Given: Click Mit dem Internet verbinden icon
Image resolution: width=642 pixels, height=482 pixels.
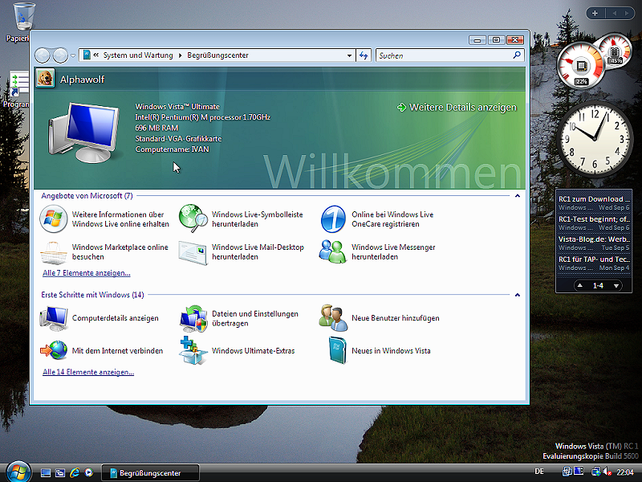Looking at the screenshot, I should pos(54,351).
